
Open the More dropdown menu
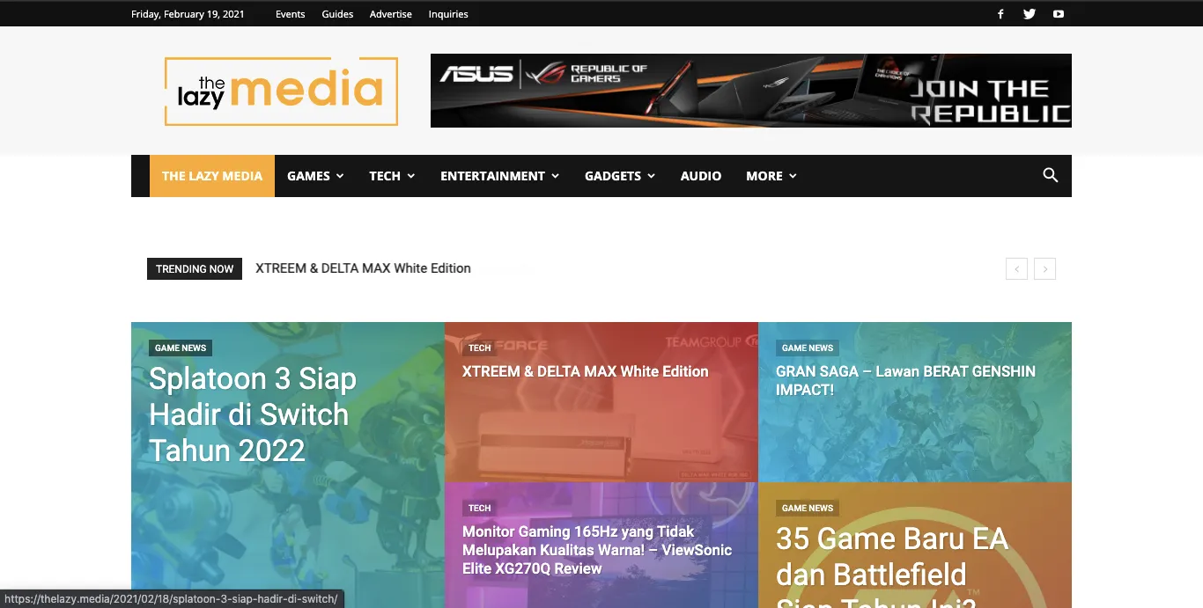(x=771, y=176)
